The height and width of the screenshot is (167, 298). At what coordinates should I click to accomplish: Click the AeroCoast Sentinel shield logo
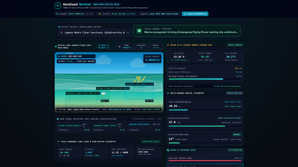(58, 6)
